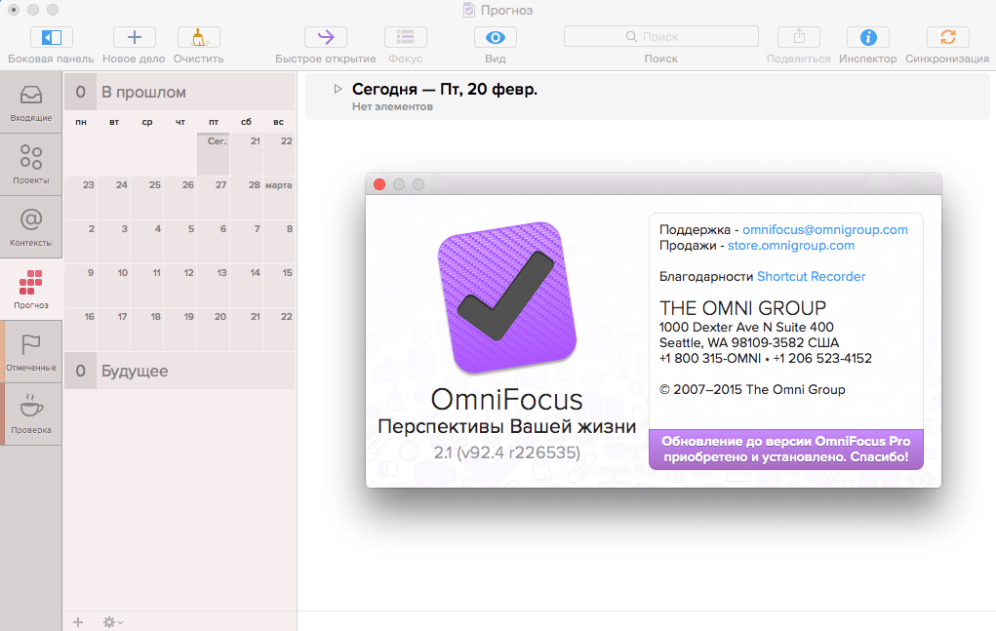The width and height of the screenshot is (996, 631).
Task: Toggle the Боковая панель sidebar button
Action: 51,37
